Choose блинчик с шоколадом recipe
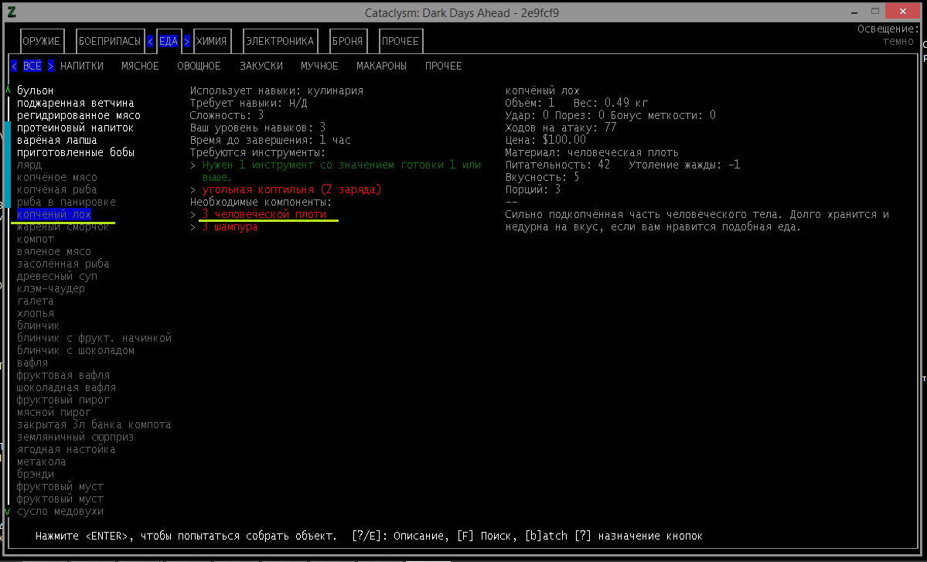The height and width of the screenshot is (562, 927). [x=76, y=350]
